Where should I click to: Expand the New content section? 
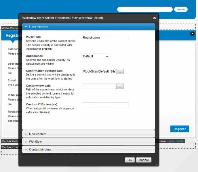tap(89, 134)
